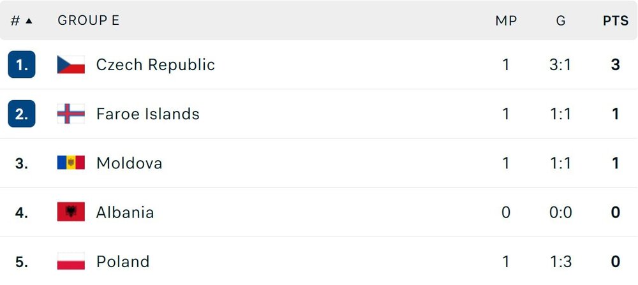
Task: Open the Albania team link
Action: [x=125, y=212]
